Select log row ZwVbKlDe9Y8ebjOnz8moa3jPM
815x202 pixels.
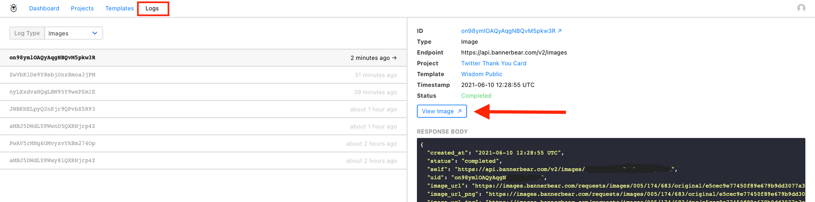(x=203, y=75)
